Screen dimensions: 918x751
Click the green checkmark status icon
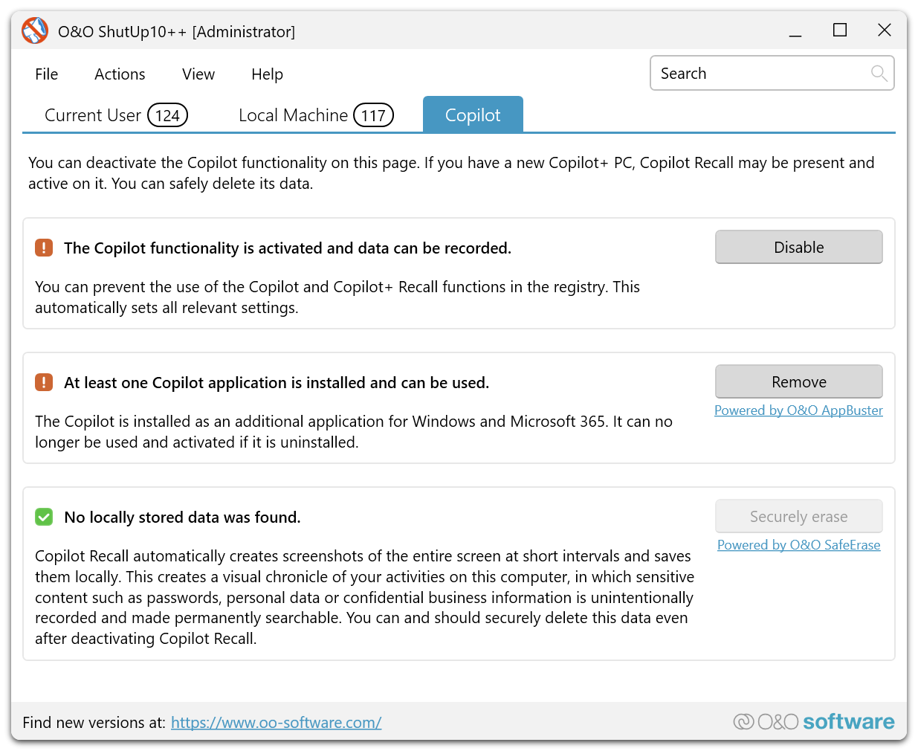[44, 517]
